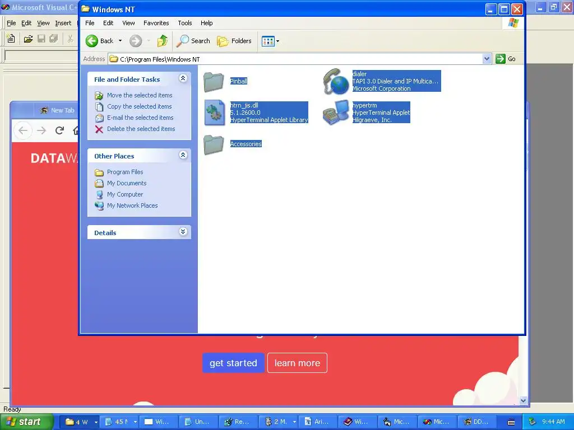Click Copy the selected items
574x430 pixels.
tap(139, 106)
